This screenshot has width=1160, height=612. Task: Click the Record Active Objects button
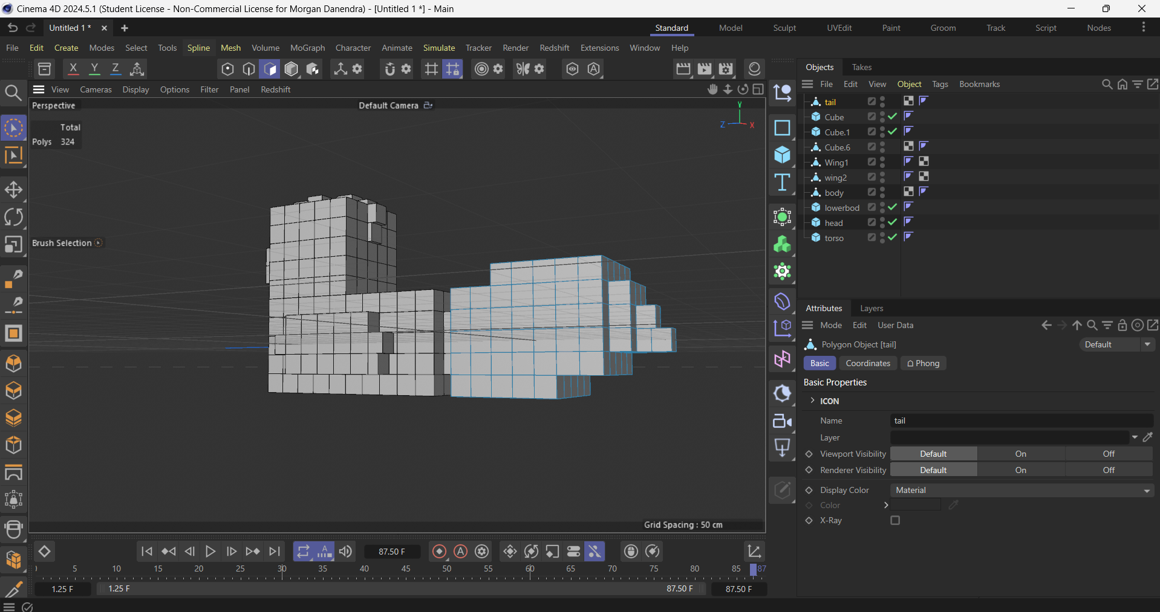pyautogui.click(x=440, y=551)
